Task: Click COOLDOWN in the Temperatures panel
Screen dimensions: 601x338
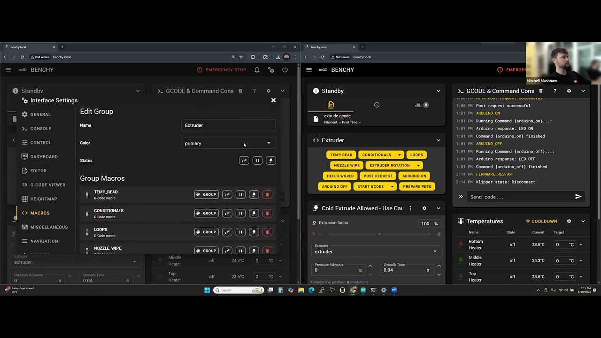Action: (x=541, y=221)
